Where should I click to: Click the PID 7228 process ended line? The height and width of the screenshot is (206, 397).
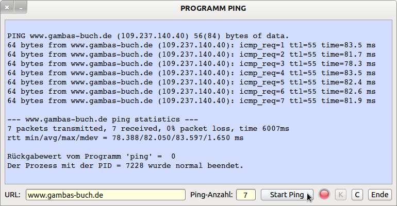coord(125,166)
